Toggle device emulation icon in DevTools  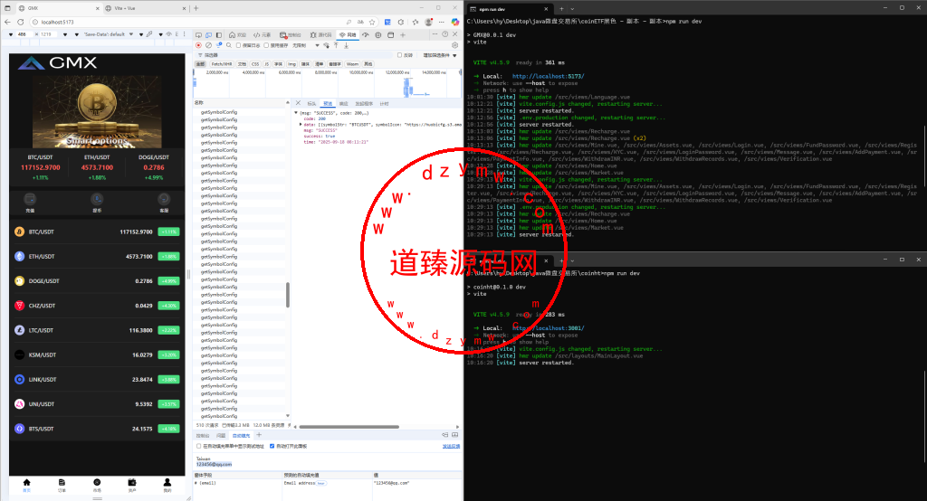(x=209, y=35)
